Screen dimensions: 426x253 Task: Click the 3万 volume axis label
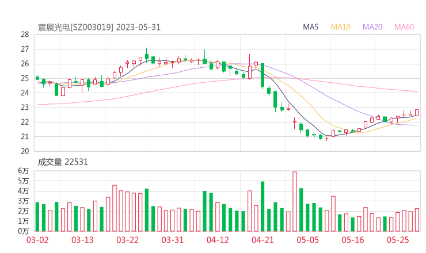[24, 201]
